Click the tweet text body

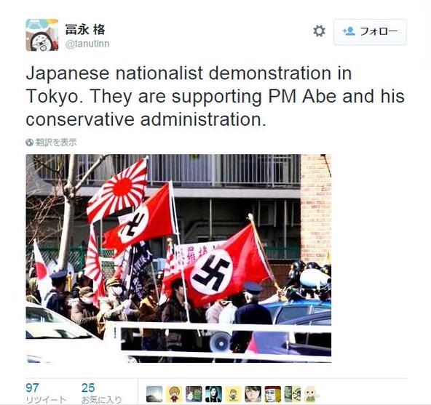[215, 97]
